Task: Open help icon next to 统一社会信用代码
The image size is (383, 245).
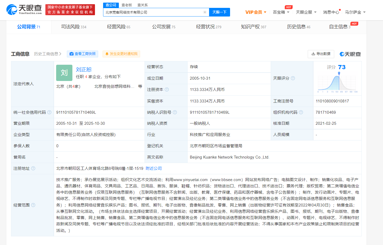Action: 49,112
